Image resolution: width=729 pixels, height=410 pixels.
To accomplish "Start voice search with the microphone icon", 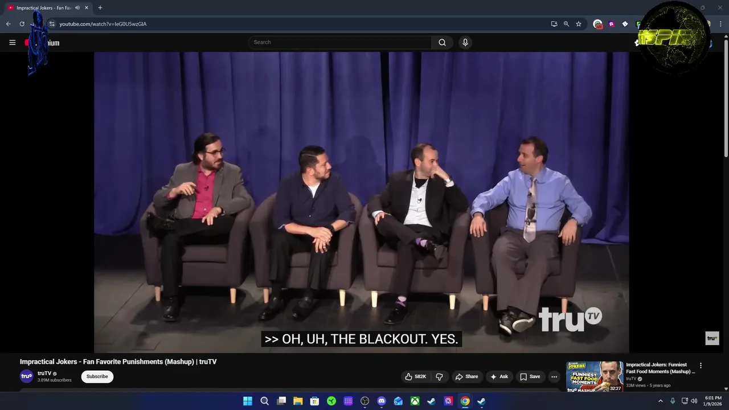I will click(465, 42).
